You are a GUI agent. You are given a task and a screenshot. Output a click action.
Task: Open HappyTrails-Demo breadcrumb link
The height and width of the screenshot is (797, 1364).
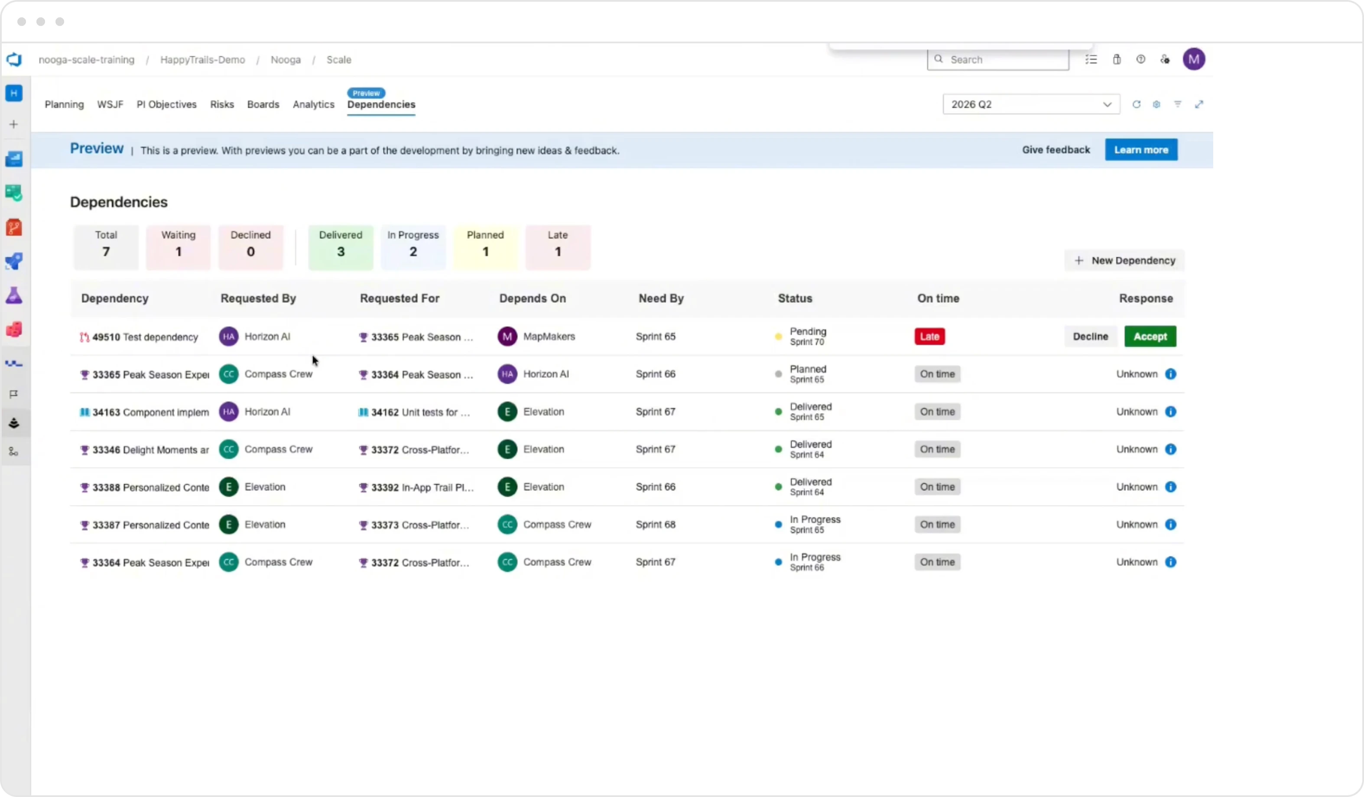click(x=202, y=59)
